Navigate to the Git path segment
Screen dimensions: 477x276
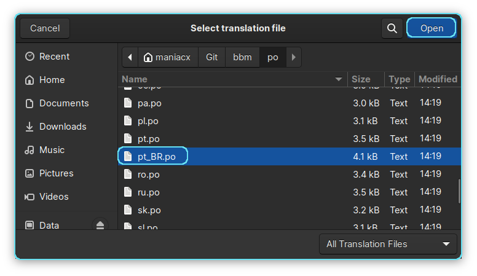pos(212,57)
